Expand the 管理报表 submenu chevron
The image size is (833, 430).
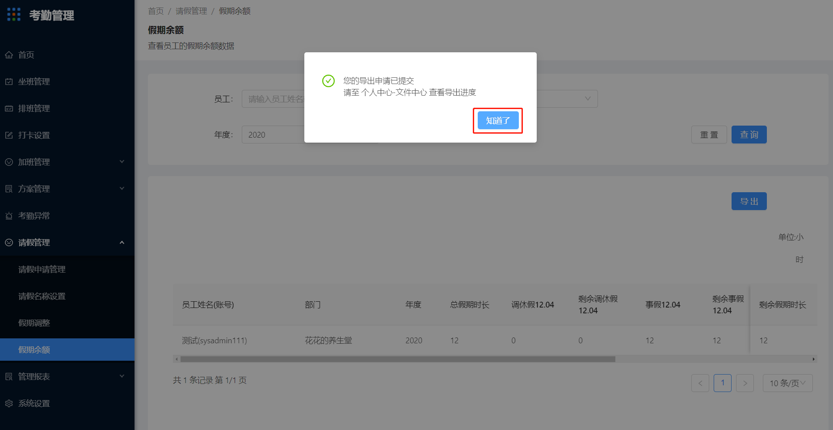point(122,376)
